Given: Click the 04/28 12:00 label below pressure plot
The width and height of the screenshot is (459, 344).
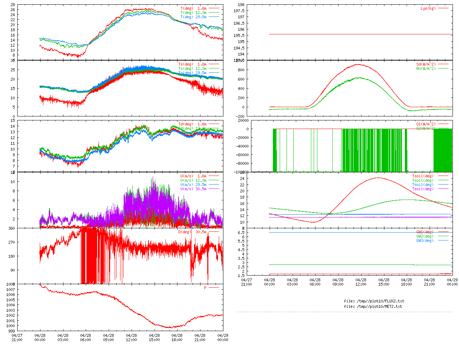Looking at the screenshot, I should (131, 338).
